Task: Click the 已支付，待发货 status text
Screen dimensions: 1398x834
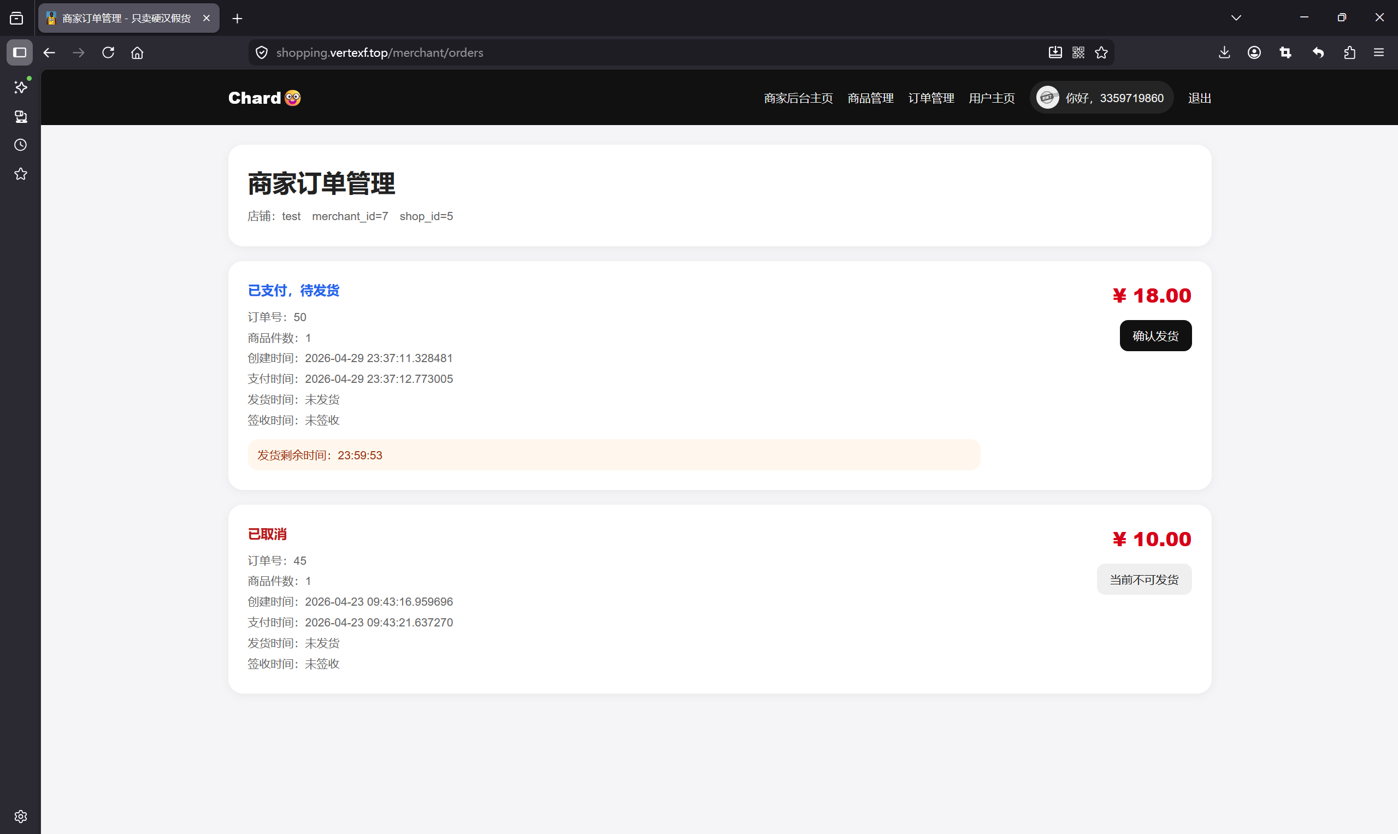Action: pyautogui.click(x=293, y=291)
